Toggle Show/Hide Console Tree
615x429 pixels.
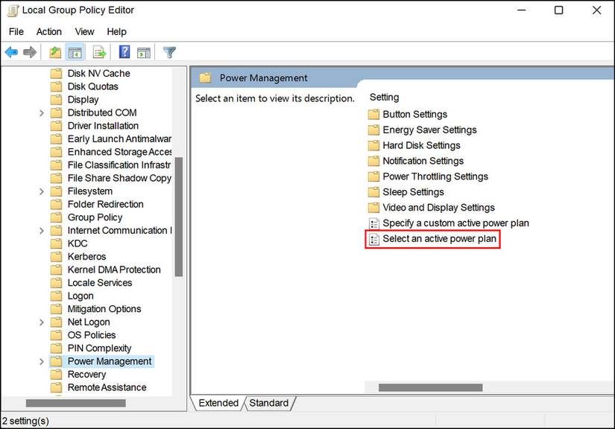click(75, 52)
